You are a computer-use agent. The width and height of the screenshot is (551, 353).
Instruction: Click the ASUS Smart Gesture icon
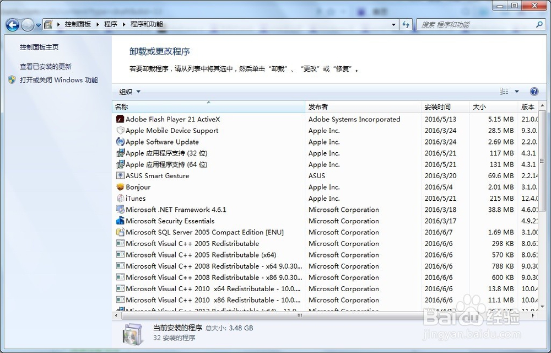pos(120,175)
